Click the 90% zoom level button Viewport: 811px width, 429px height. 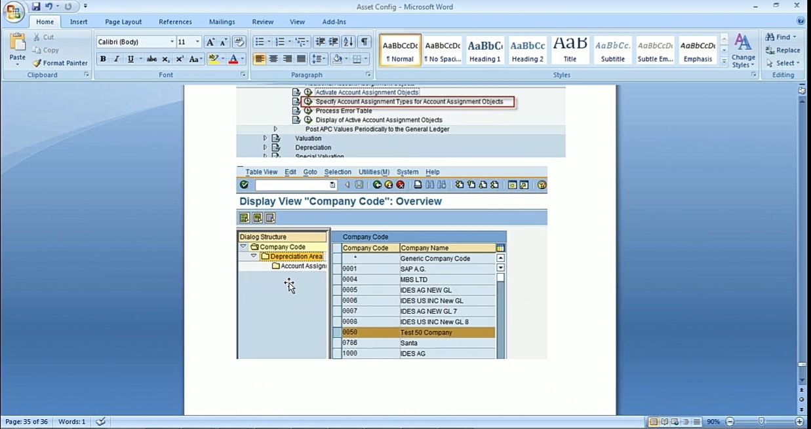pos(713,422)
